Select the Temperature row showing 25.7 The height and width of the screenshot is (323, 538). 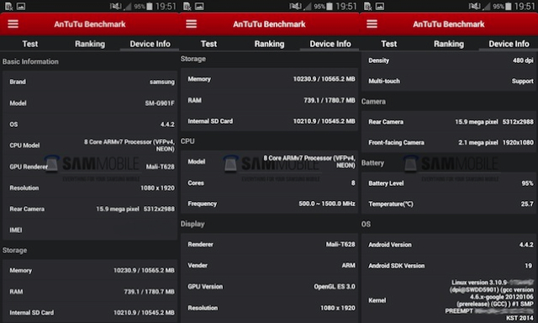450,204
